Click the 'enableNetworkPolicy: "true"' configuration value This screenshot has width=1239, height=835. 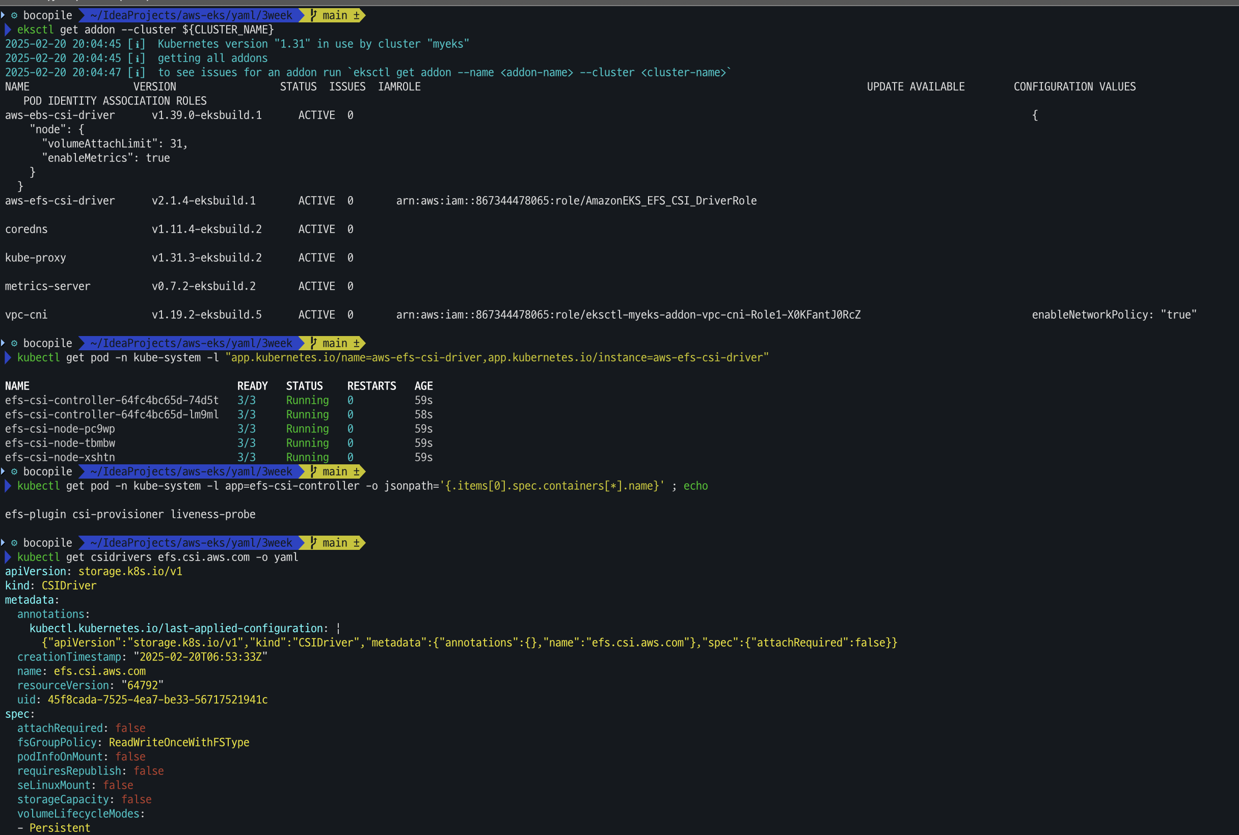pos(1114,315)
